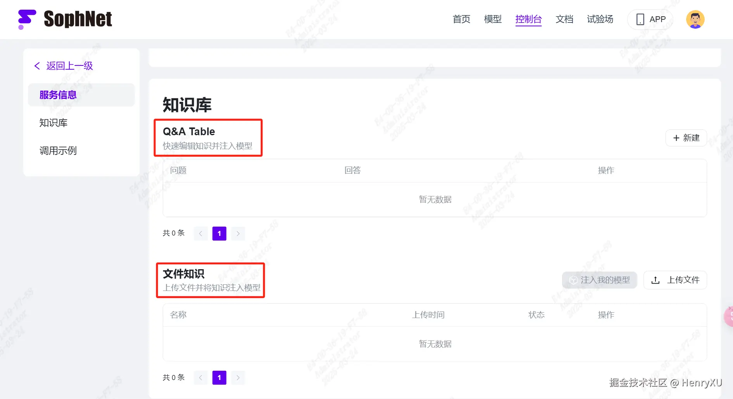Viewport: 733px width, 399px height.
Task: Click the pink floating widget at right edge
Action: (x=728, y=316)
